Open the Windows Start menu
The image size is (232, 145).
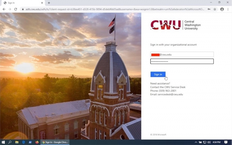click(x=3, y=142)
